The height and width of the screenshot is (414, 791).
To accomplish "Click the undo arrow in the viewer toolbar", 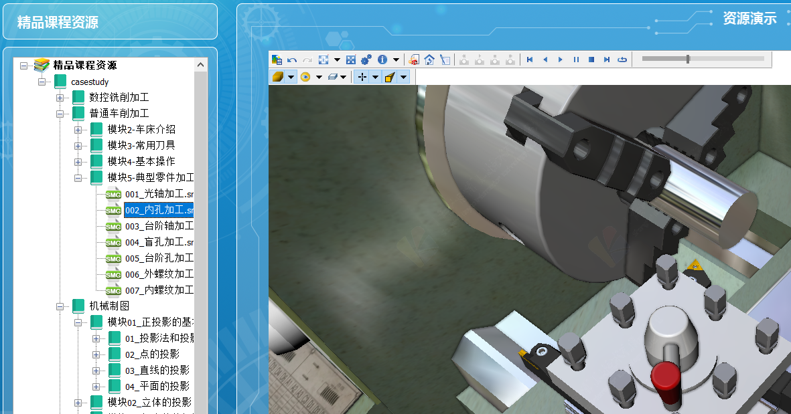I will point(292,60).
